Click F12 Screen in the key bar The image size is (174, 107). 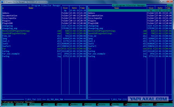[x=164, y=105]
